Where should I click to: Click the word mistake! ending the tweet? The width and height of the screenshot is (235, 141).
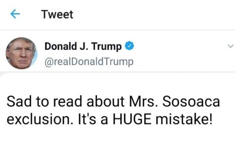(x=184, y=119)
